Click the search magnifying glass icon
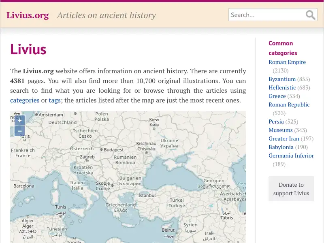Image resolution: width=324 pixels, height=243 pixels. [310, 15]
